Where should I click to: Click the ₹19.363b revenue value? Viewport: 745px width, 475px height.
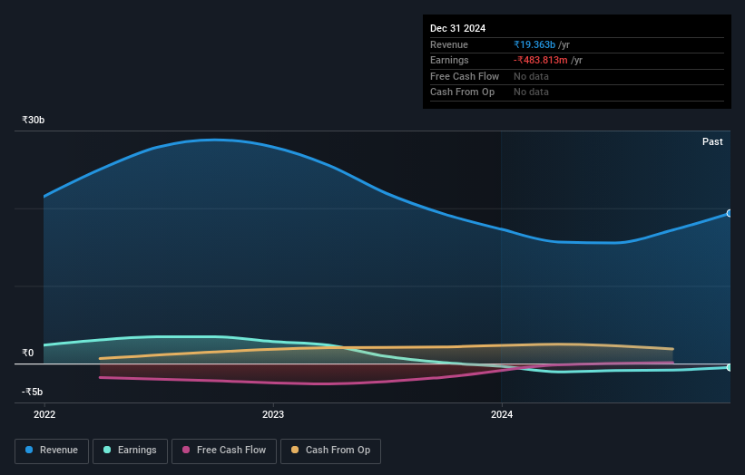[534, 44]
